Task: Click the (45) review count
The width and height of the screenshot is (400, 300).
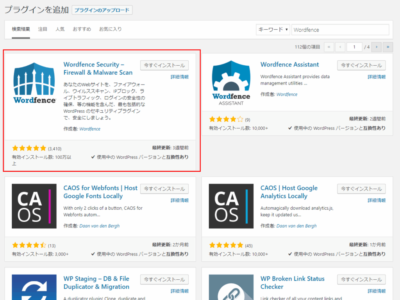Action: pos(249,246)
